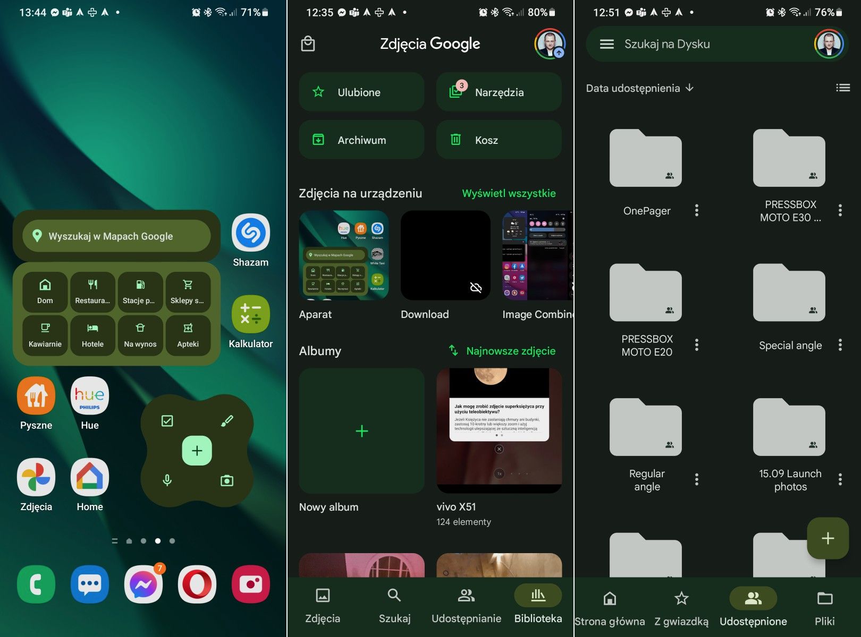Open the Shazam app
The width and height of the screenshot is (861, 637).
(250, 233)
